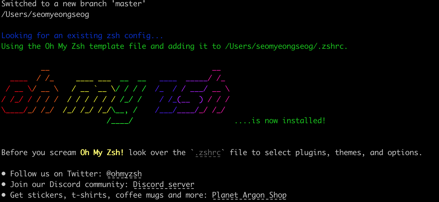Click the red 'o' ASCII art letter

coord(14,95)
